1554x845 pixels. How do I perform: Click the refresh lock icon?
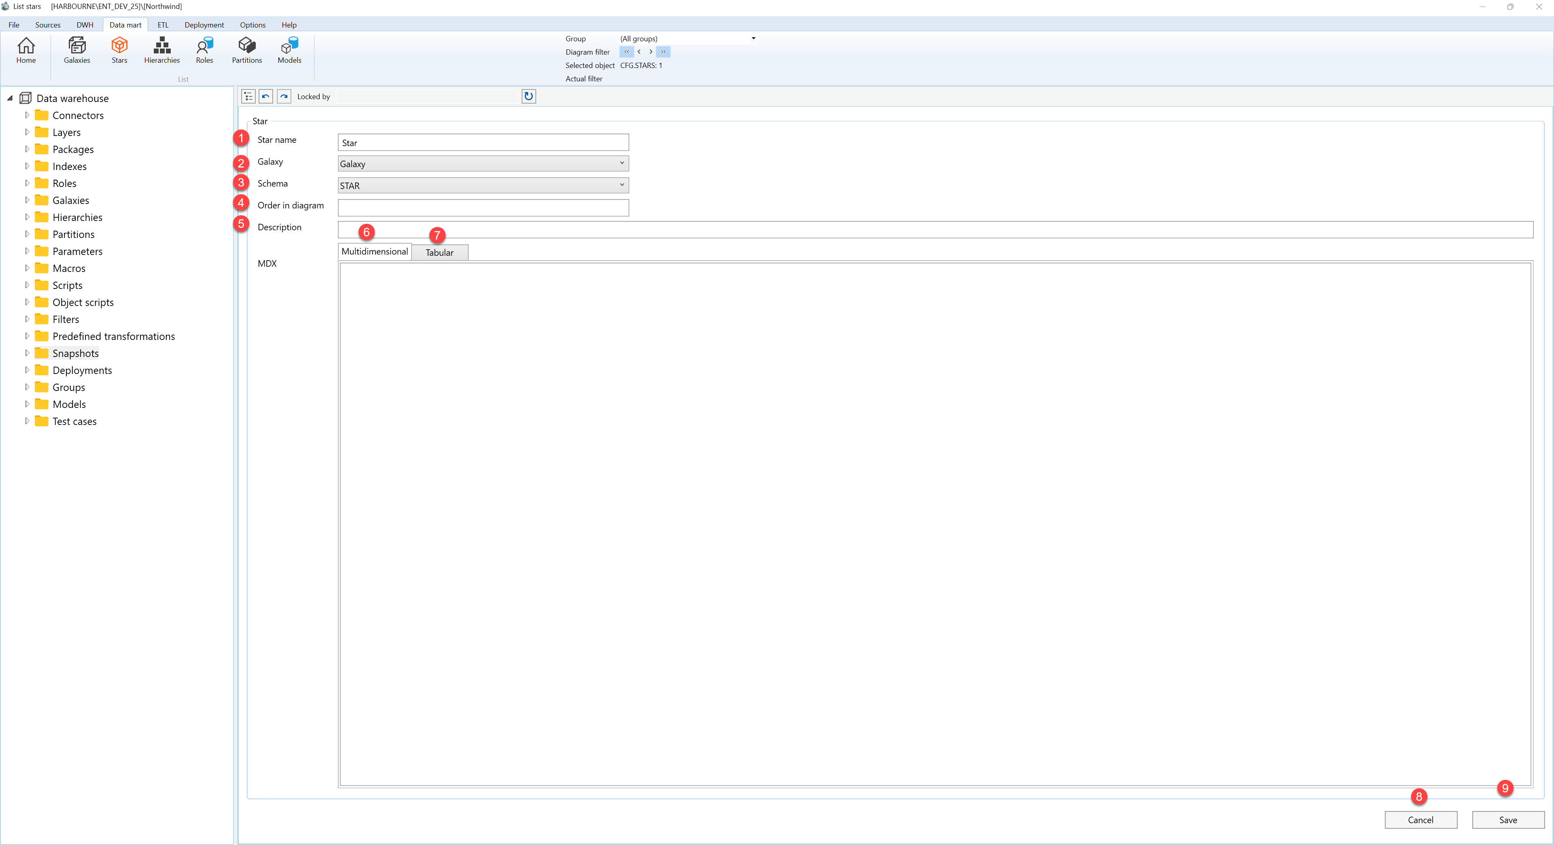[529, 96]
